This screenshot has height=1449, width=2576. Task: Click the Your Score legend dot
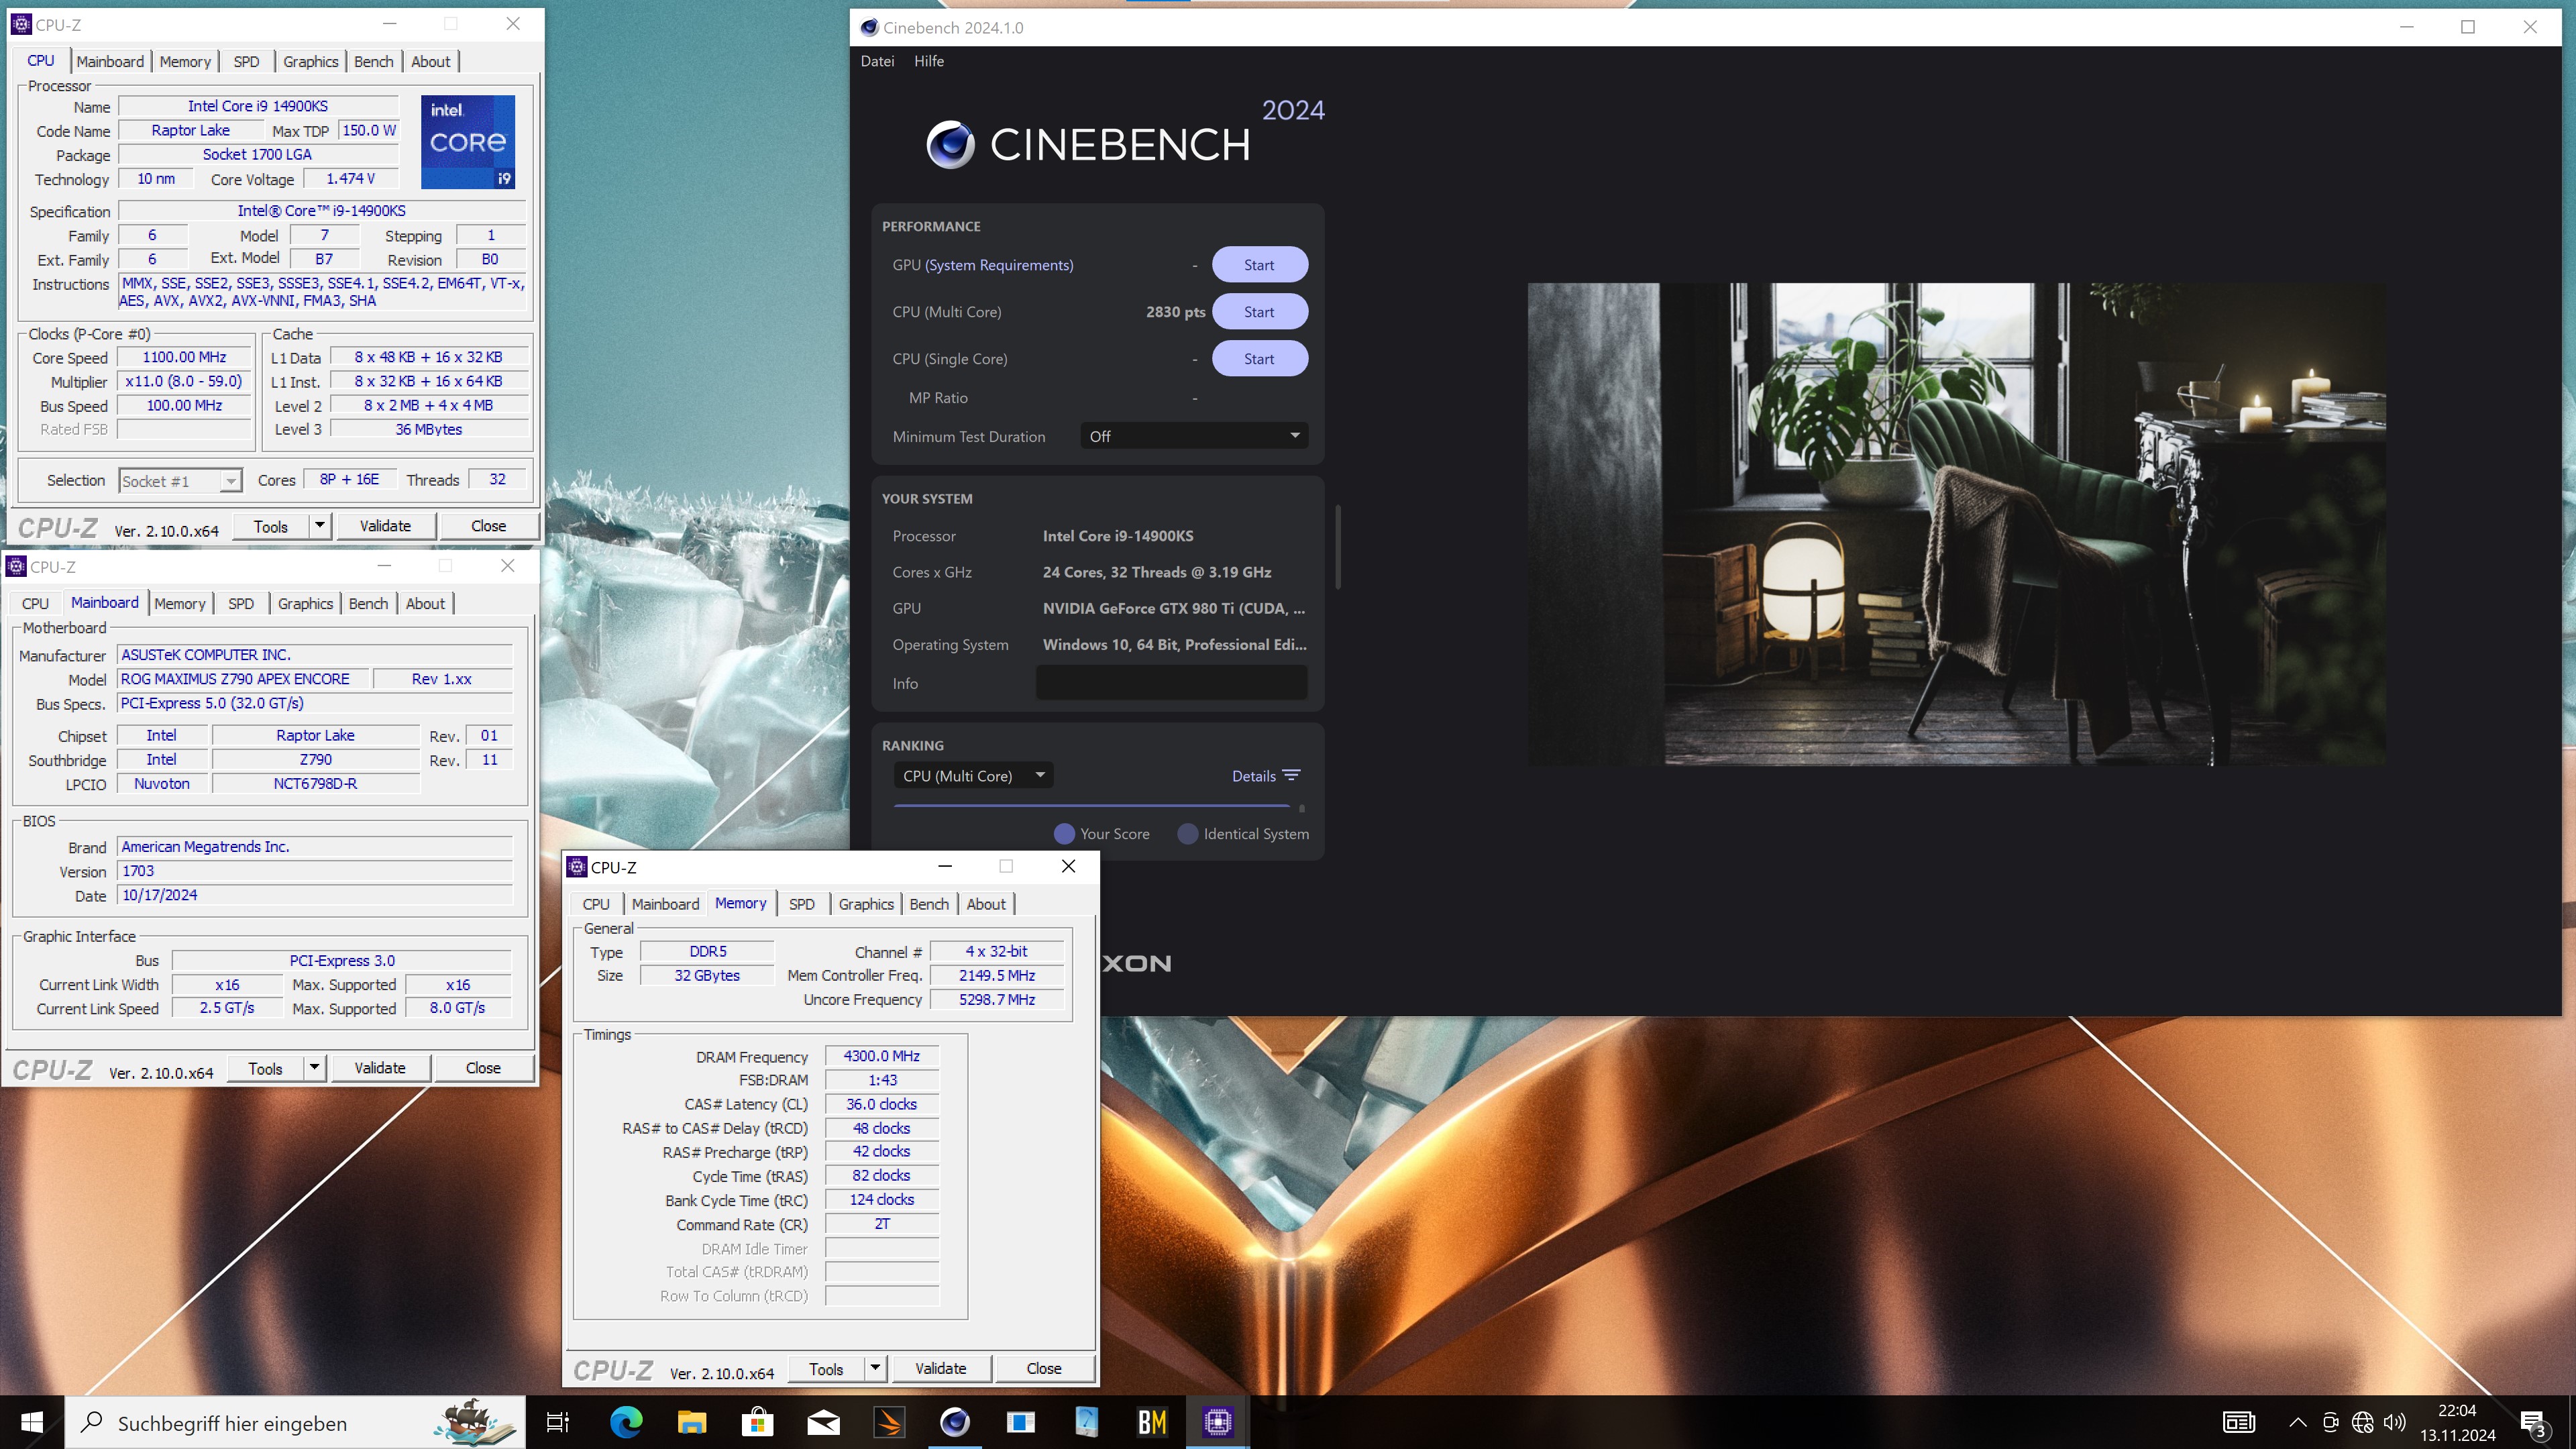[x=1064, y=834]
